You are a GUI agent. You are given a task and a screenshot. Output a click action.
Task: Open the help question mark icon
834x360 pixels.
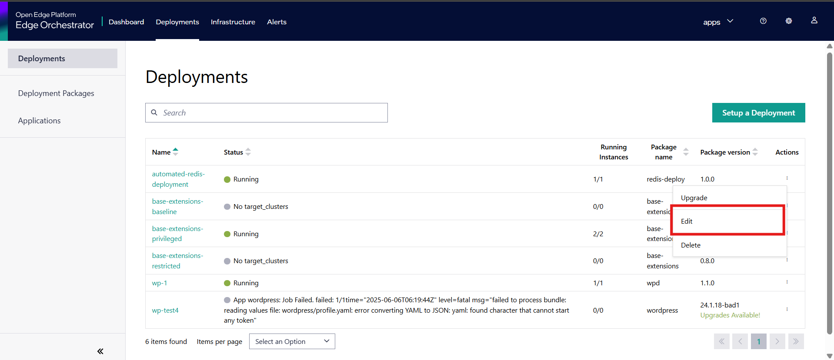point(763,21)
